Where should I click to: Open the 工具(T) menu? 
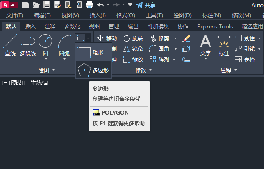click(154, 15)
